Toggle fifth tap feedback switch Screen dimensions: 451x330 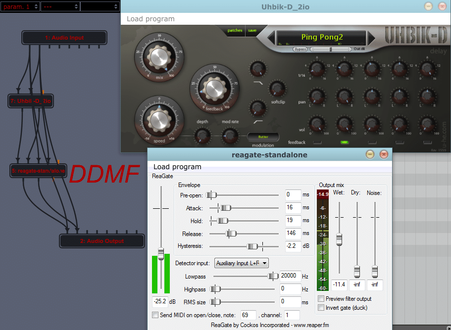pos(427,142)
